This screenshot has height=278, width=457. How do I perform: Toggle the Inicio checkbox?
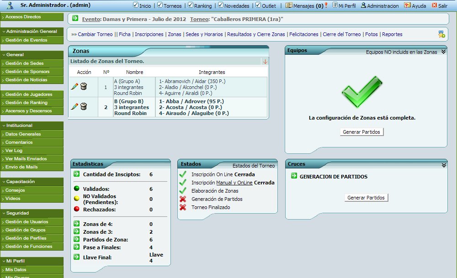[x=136, y=5]
